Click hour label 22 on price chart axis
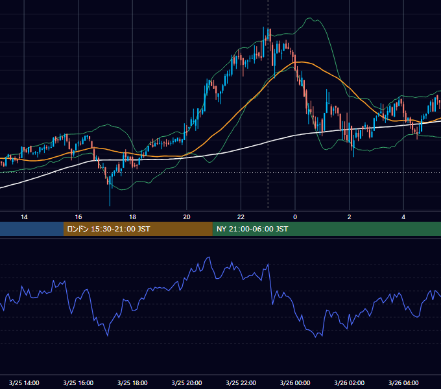 [x=241, y=217]
